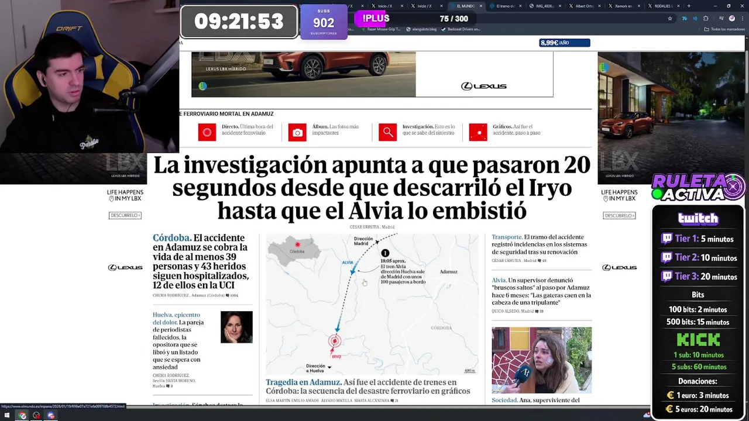Image resolution: width=749 pixels, height=421 pixels.
Task: Open the third taskbar app with red badge
Action: coord(36,415)
